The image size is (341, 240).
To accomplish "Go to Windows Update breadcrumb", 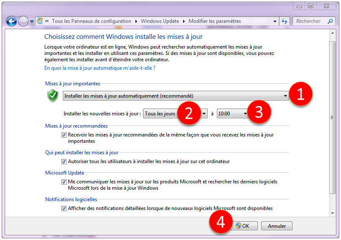I will [160, 21].
